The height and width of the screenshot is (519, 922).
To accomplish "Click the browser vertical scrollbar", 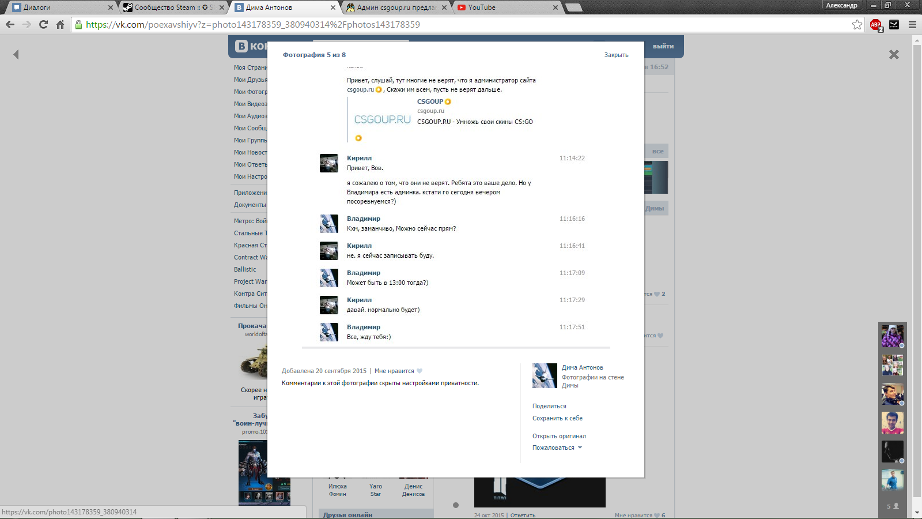I will [x=917, y=271].
